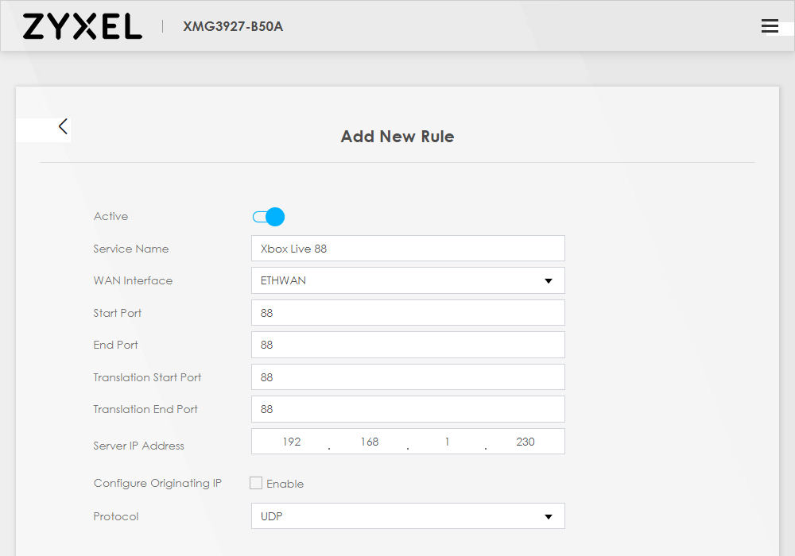Open the hamburger navigation menu

pos(770,26)
